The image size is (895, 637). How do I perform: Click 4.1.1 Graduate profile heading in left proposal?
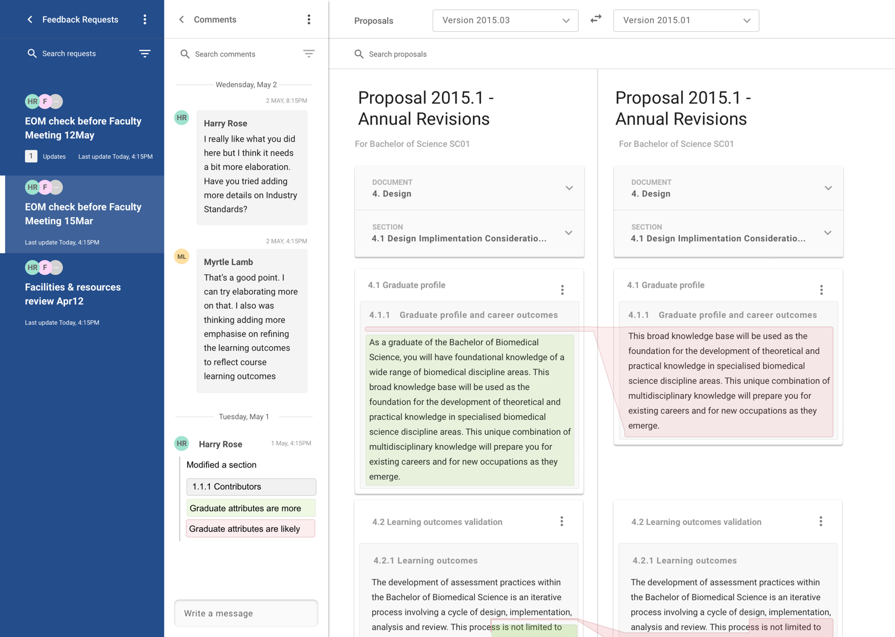tap(463, 315)
